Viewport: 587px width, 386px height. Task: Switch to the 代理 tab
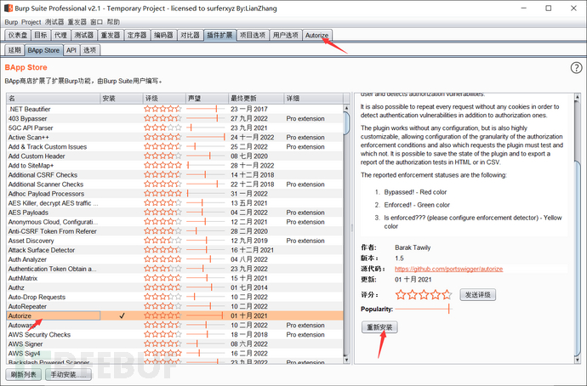60,35
